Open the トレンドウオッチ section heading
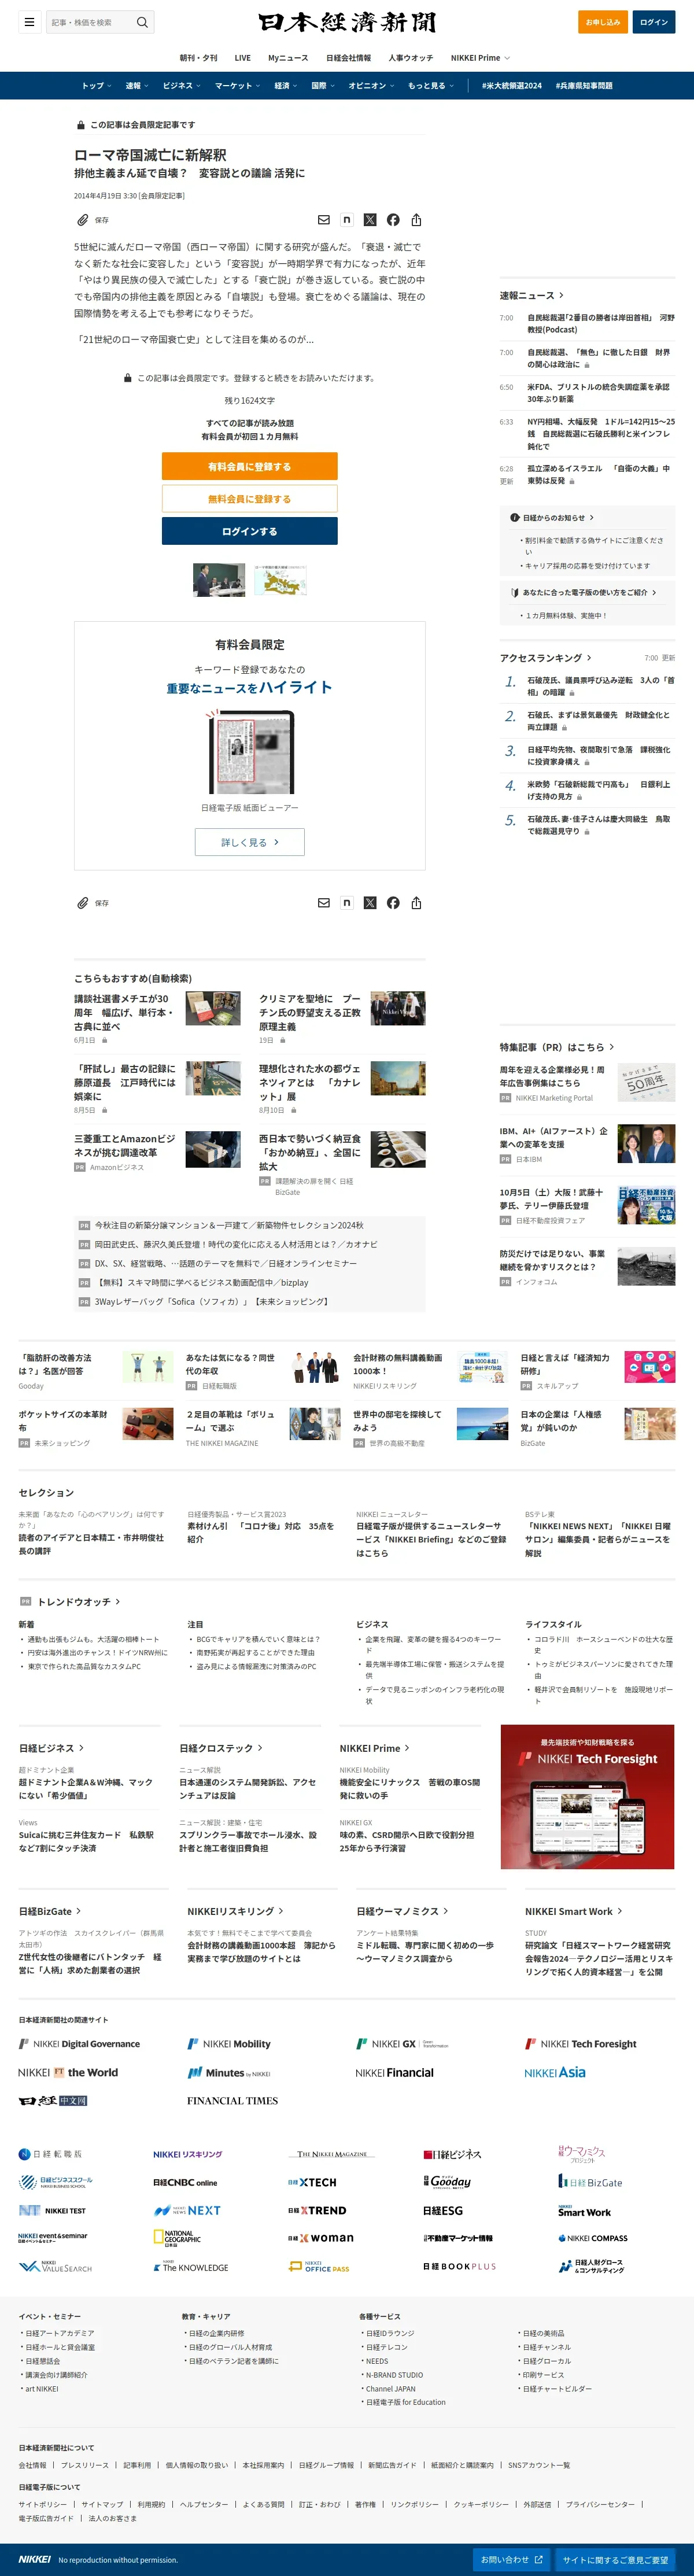 pos(78,1602)
